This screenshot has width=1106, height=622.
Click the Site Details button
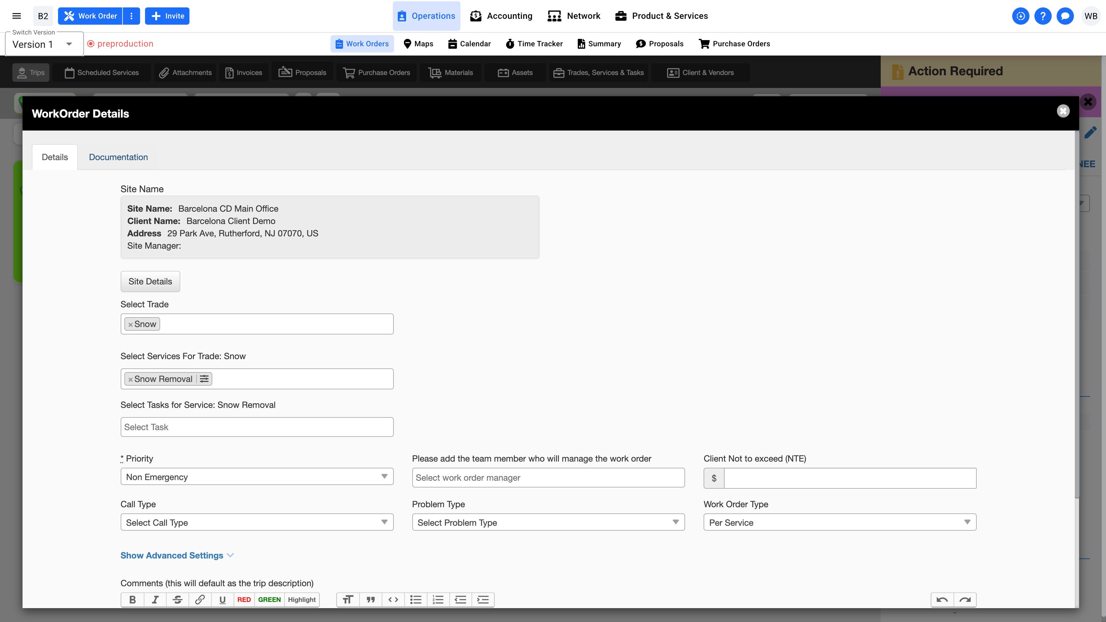click(x=150, y=281)
